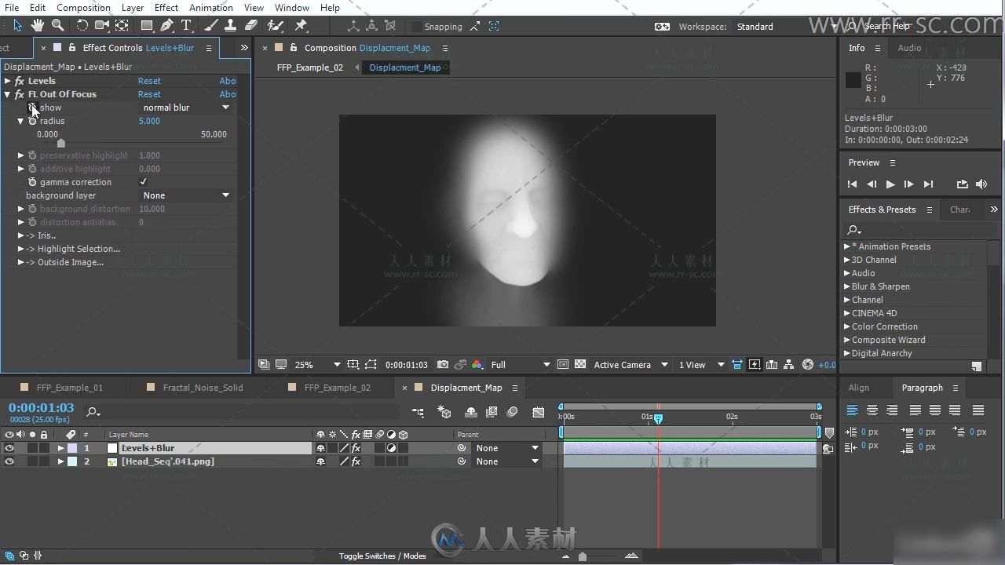Viewport: 1005px width, 565px height.
Task: Toggle the transparency grid icon in the viewer
Action: pos(580,365)
